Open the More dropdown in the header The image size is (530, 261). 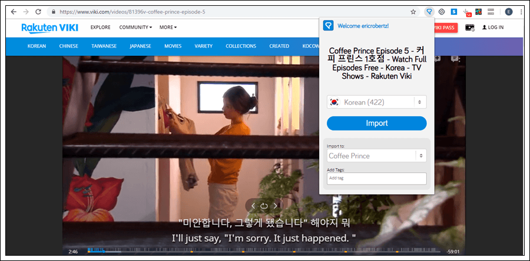point(168,27)
